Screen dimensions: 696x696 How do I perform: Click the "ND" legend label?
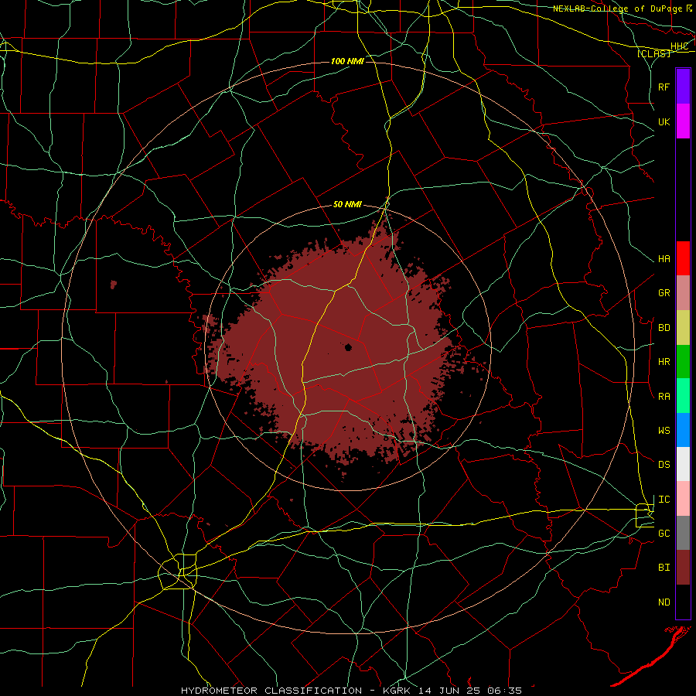[x=664, y=602]
